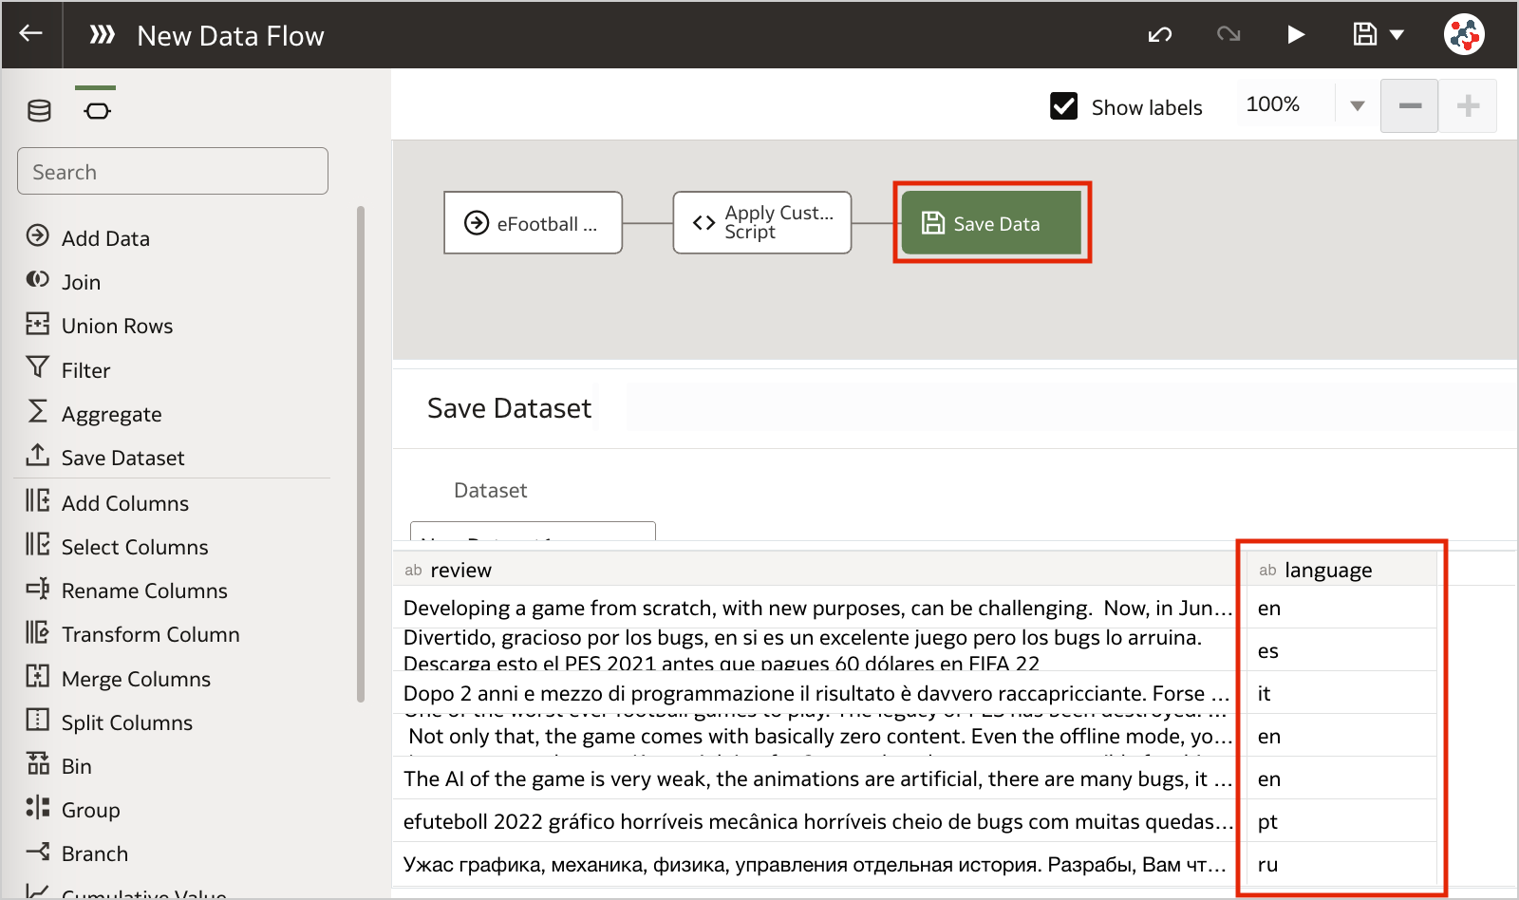
Task: Choose the Rename Columns step
Action: click(126, 590)
